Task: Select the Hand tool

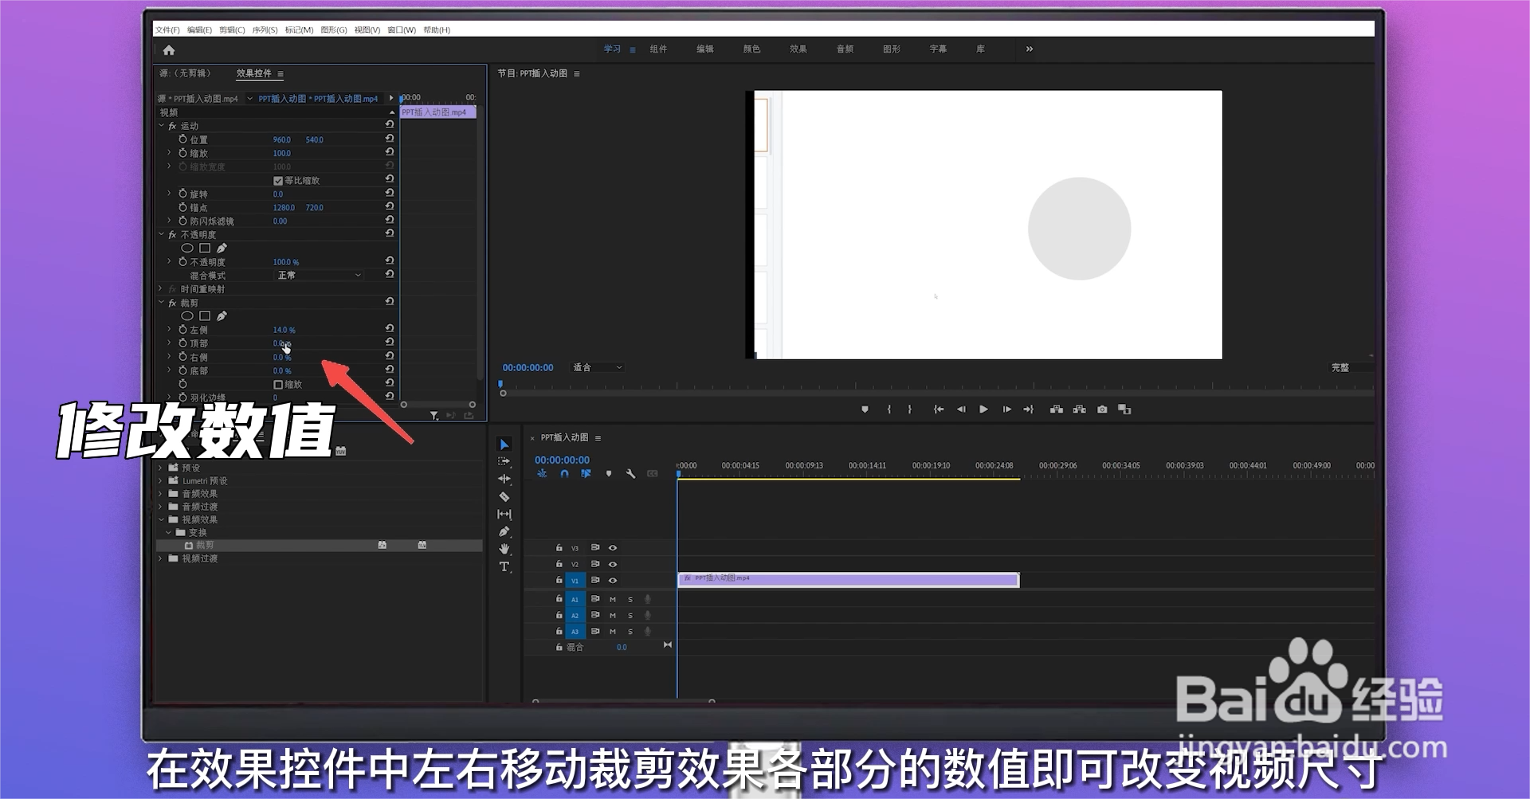Action: tap(504, 549)
